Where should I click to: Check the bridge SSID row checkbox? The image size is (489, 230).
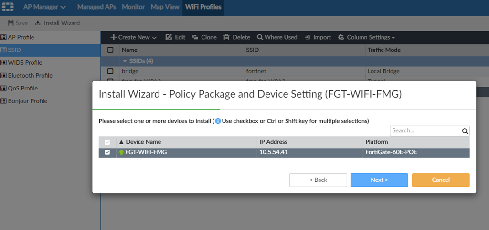pos(110,71)
